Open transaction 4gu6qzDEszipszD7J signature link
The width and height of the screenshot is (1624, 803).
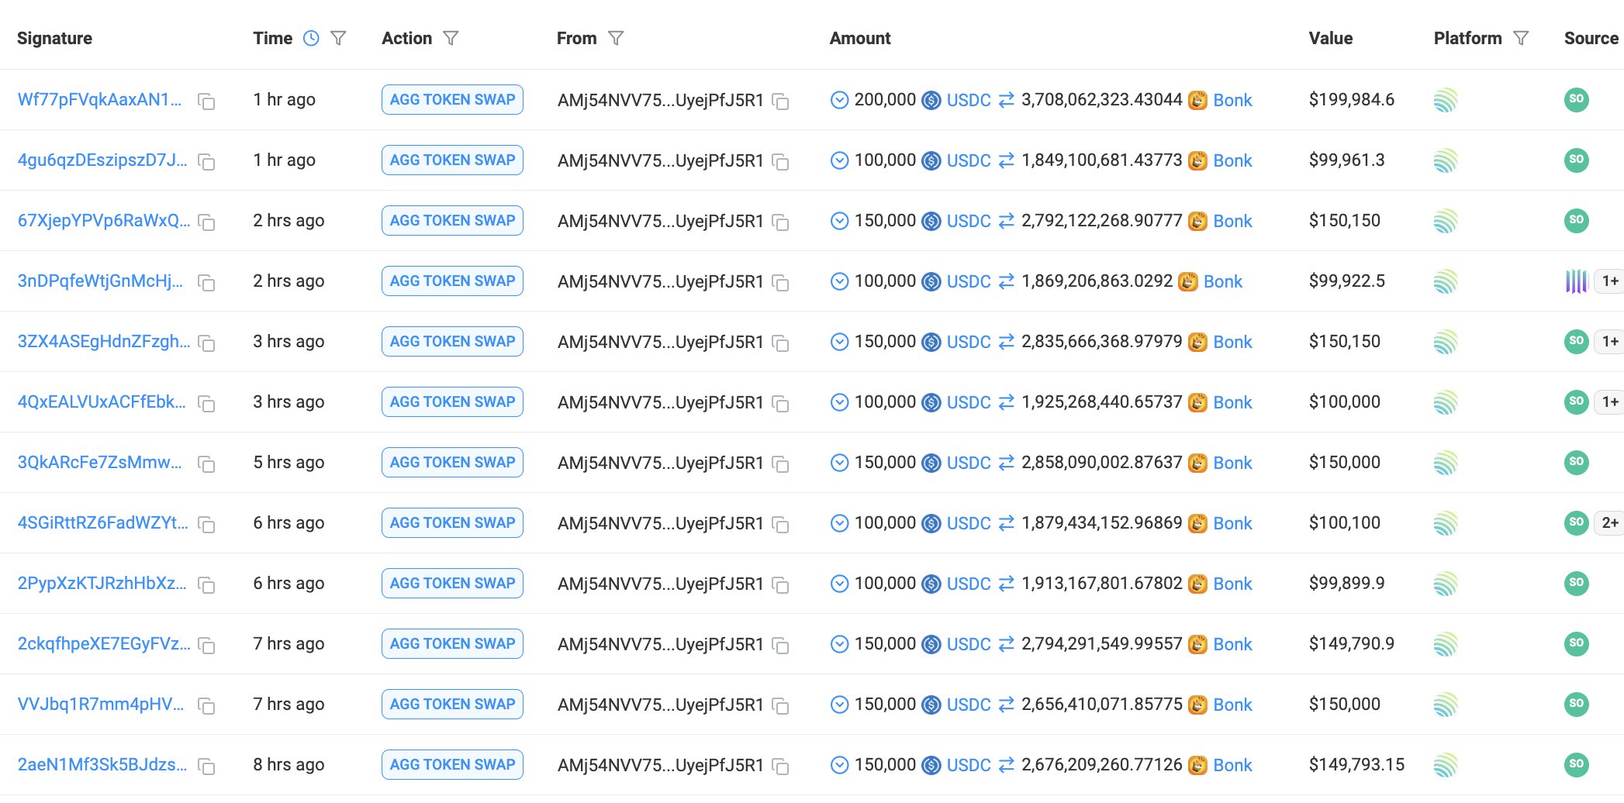pyautogui.click(x=102, y=160)
